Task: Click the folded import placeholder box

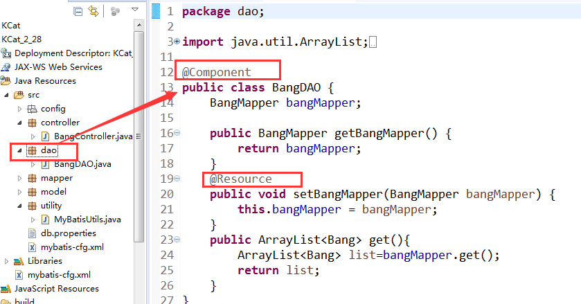Action: tap(373, 42)
